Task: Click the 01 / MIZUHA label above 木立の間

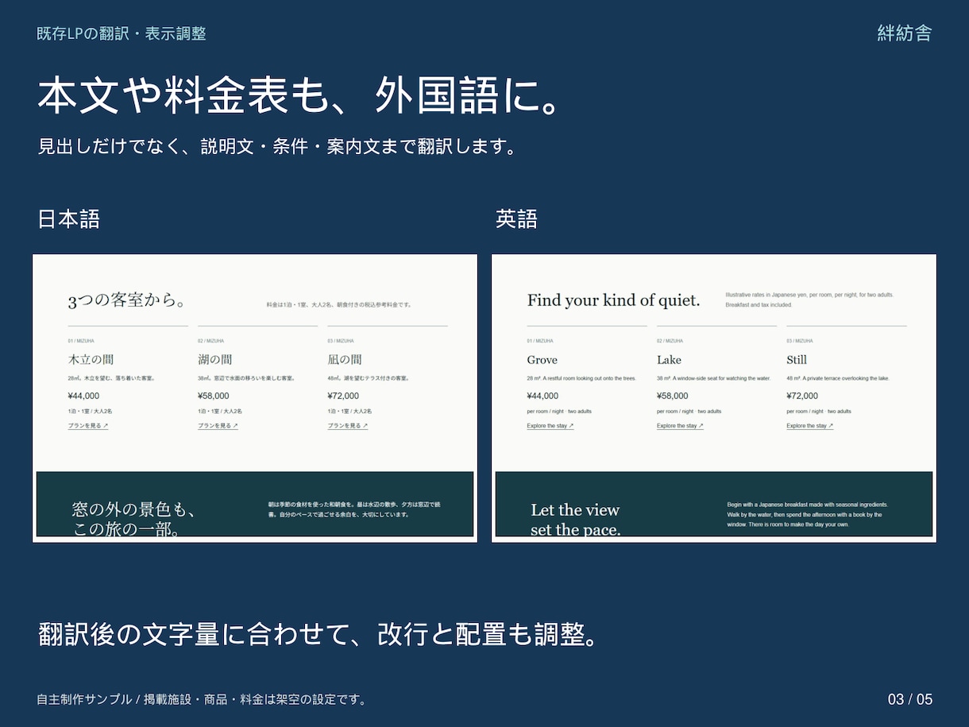Action: click(x=81, y=341)
